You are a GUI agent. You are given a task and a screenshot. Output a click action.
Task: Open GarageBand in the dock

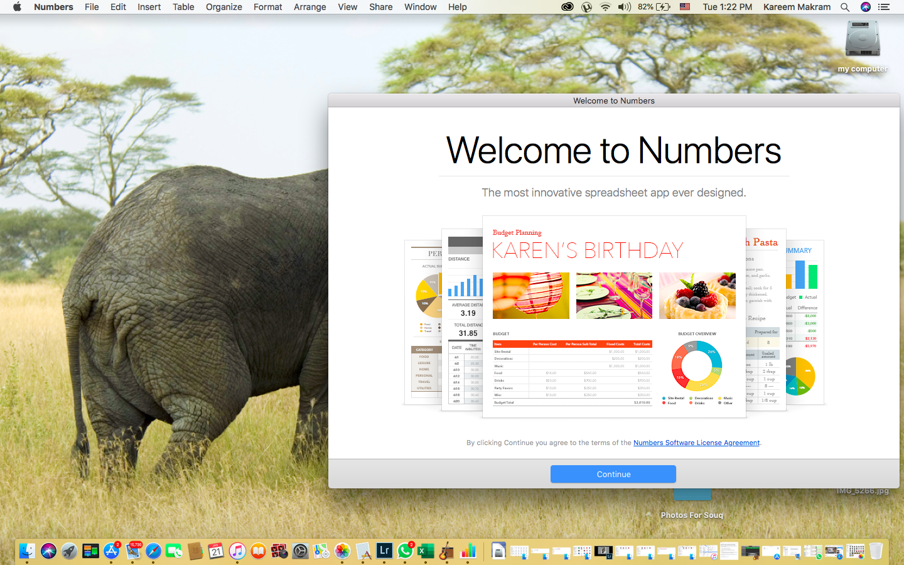(x=447, y=551)
